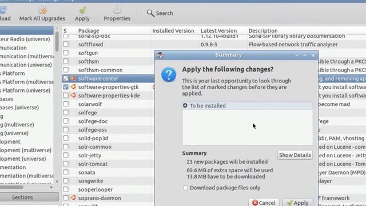Select the sooperlooper package row
This screenshot has width=366, height=206.
click(96, 189)
